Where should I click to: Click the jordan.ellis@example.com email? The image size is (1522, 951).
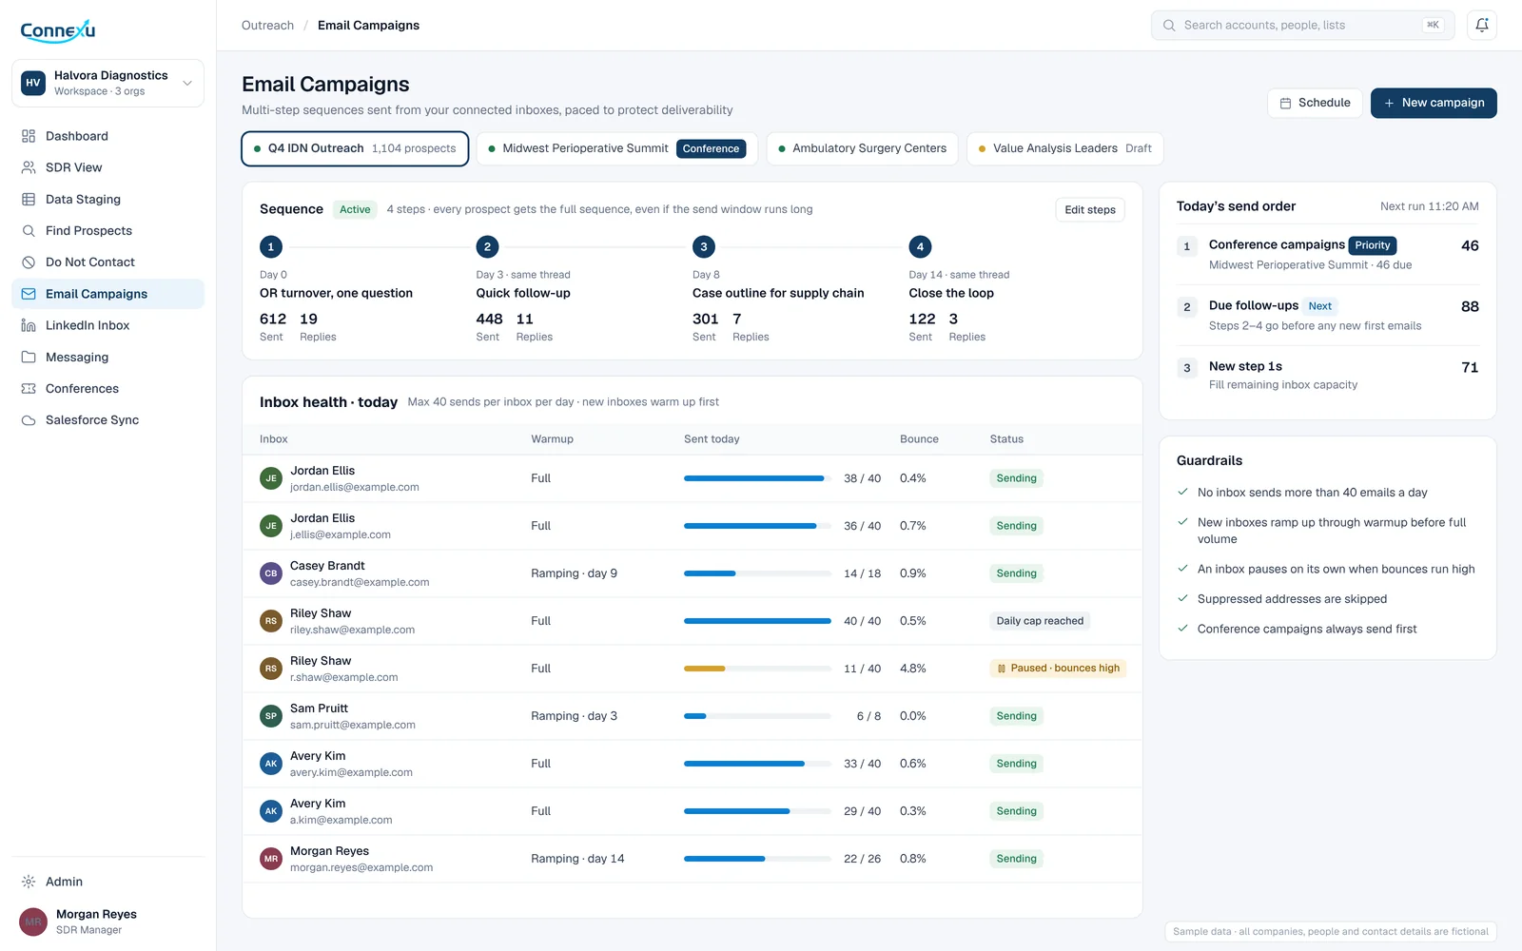[355, 487]
